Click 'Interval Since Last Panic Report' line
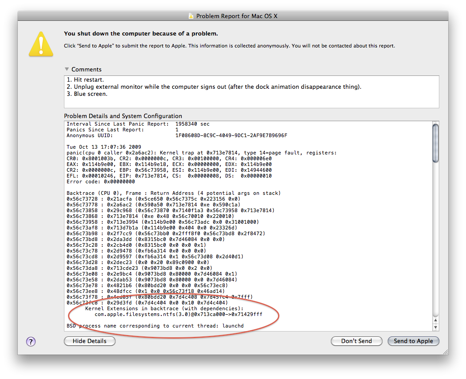466x379 pixels. tap(138, 124)
